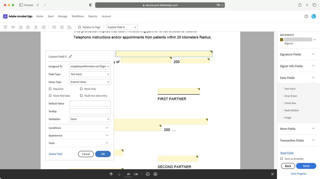Open the Manage menu item
Viewport: 320px width, 179px height.
tap(63, 16)
